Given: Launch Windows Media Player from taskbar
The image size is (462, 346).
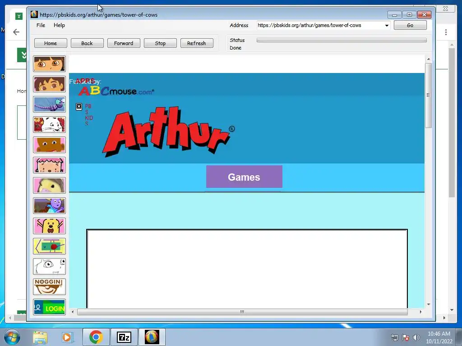Looking at the screenshot, I should point(67,337).
